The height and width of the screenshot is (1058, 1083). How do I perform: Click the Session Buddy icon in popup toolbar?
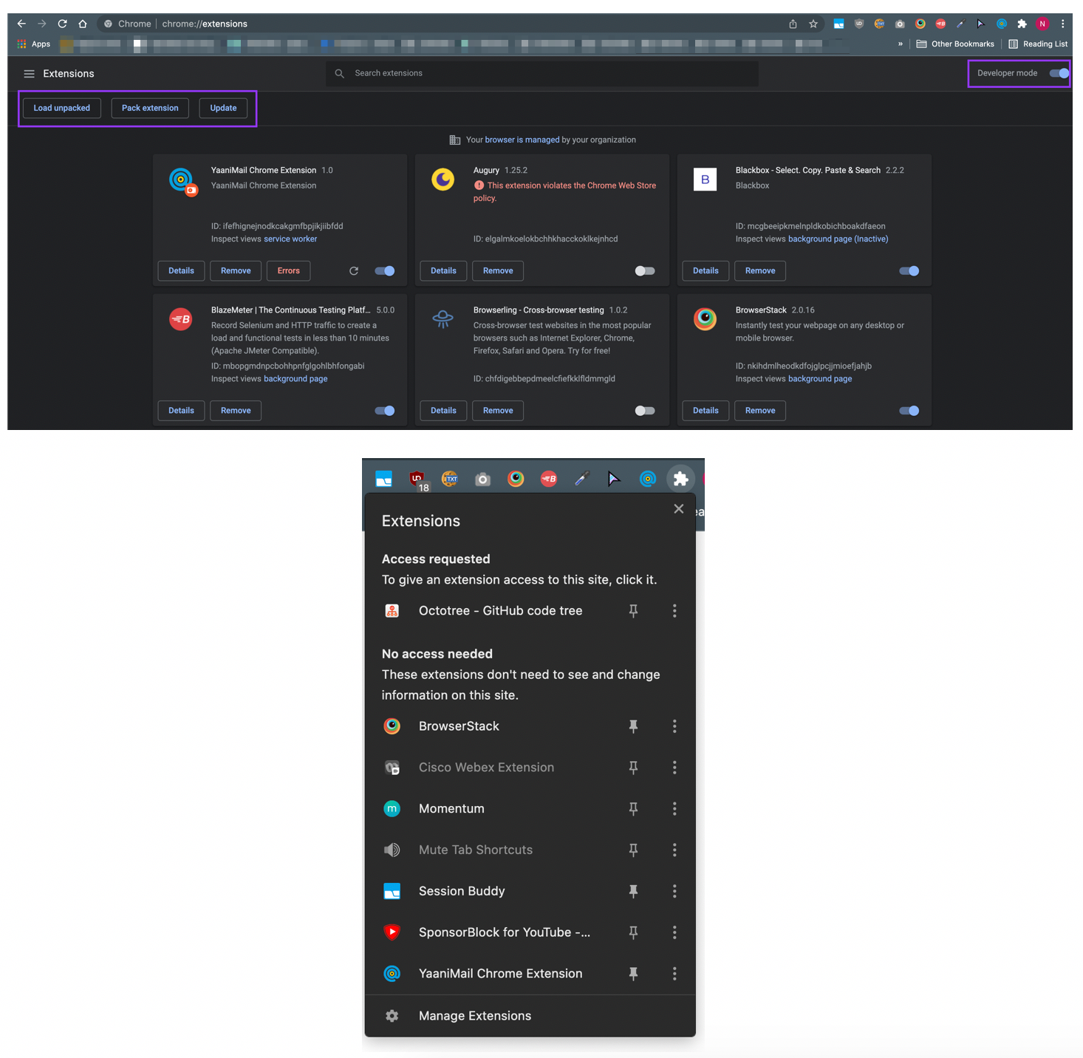tap(384, 479)
